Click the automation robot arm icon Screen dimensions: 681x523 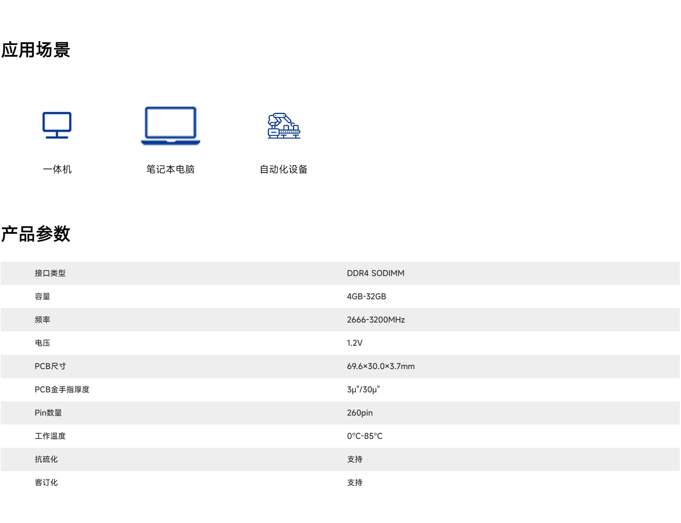pos(284,126)
